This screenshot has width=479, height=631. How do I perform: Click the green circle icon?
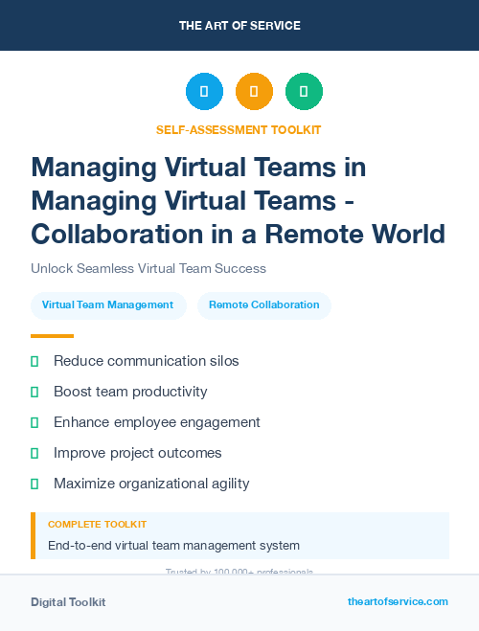pos(304,91)
